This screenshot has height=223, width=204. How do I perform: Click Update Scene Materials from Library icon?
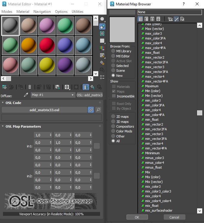[x=170, y=19]
